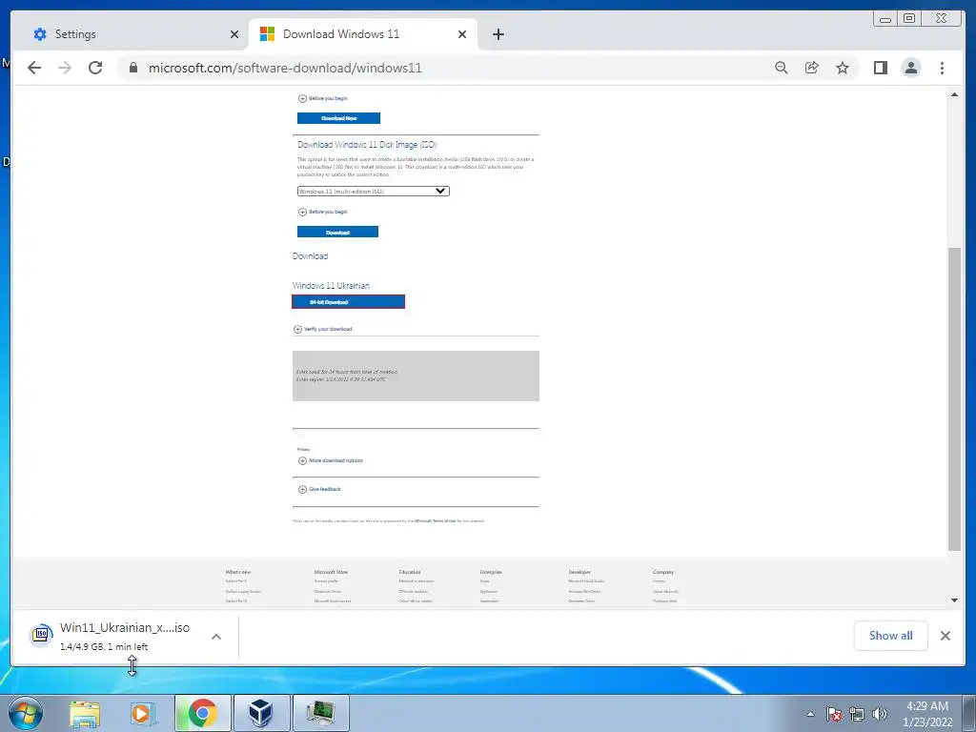Click the forward navigation arrow
976x732 pixels.
click(x=65, y=68)
